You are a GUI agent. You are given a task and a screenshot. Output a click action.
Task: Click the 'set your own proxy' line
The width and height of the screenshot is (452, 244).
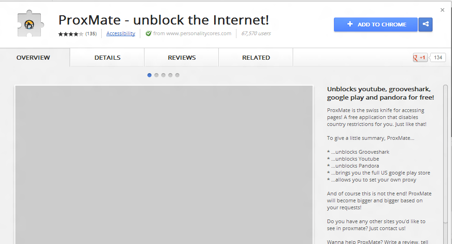point(372,180)
